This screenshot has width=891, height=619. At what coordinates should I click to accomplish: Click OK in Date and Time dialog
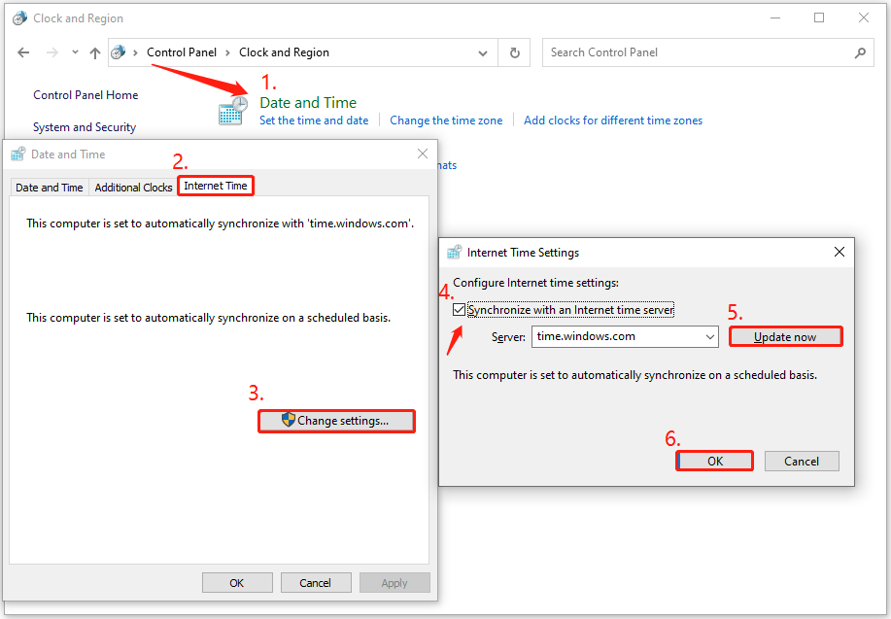tap(237, 583)
